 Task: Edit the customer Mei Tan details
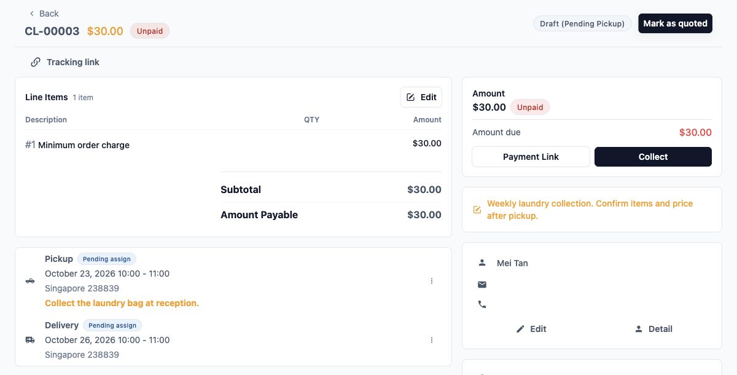[x=531, y=329]
